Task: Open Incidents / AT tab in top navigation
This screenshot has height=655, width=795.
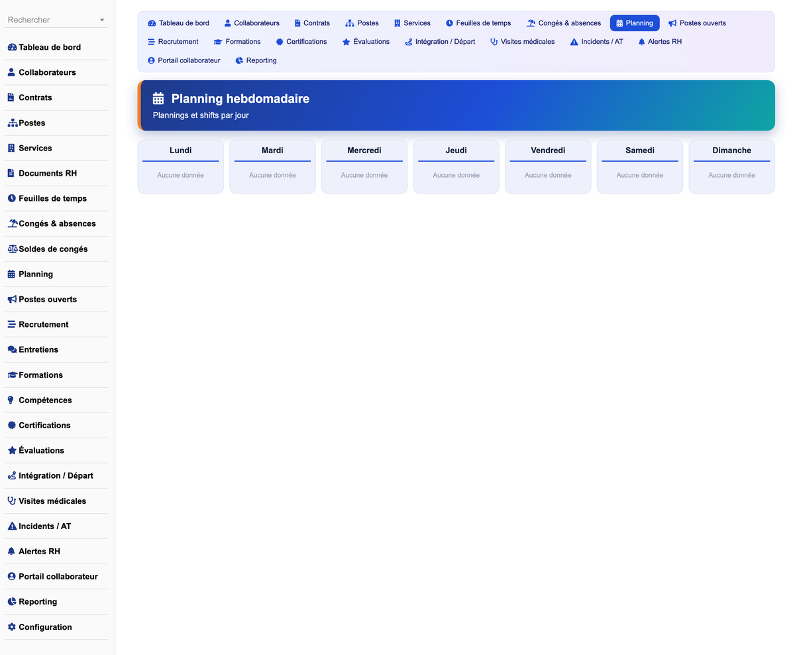Action: click(596, 42)
